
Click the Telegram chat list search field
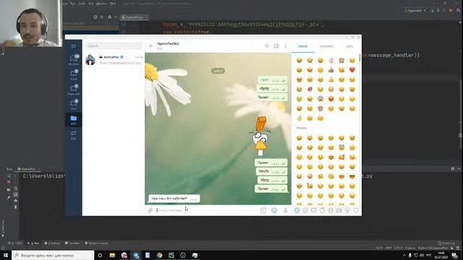(x=114, y=46)
